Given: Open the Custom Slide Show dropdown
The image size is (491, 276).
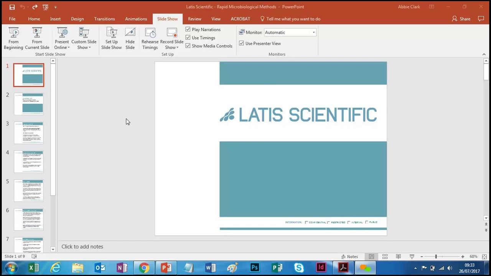Looking at the screenshot, I should pos(84,38).
